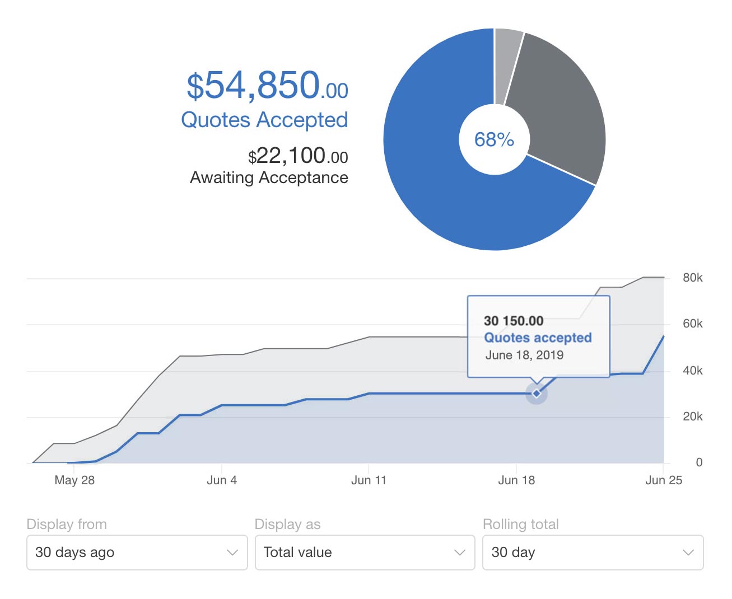
Task: Click the '30 150.00' tooltip value
Action: [514, 321]
